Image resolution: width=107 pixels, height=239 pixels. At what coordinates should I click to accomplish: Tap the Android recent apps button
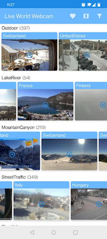[75, 232]
